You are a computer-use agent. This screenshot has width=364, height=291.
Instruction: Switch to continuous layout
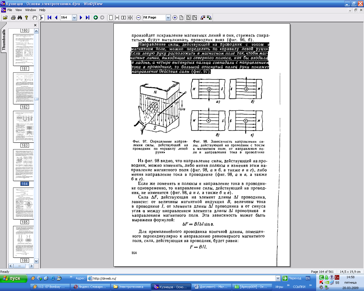[x=117, y=18]
